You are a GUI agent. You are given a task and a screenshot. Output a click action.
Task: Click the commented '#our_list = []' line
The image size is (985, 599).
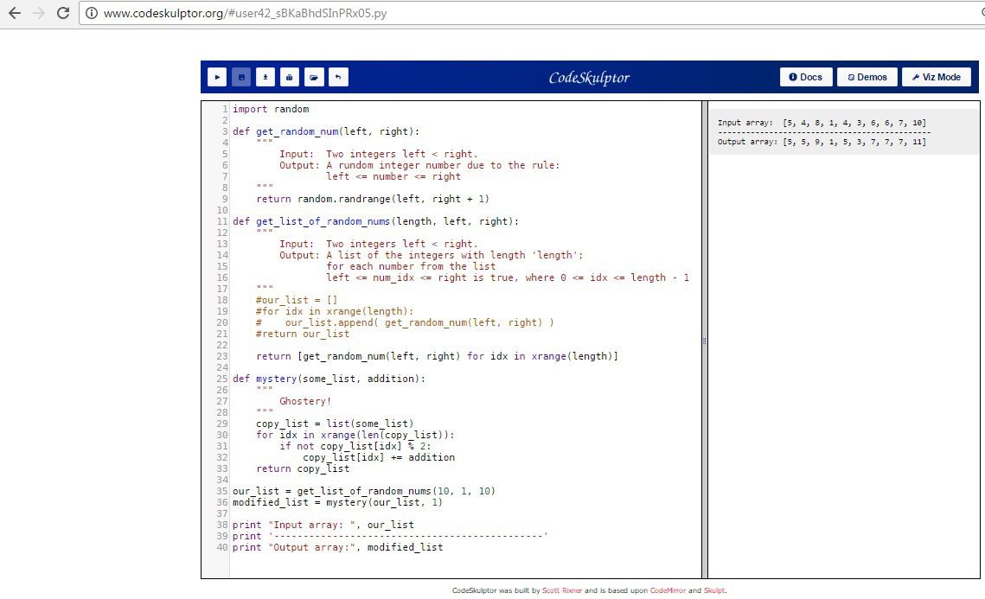(x=297, y=300)
